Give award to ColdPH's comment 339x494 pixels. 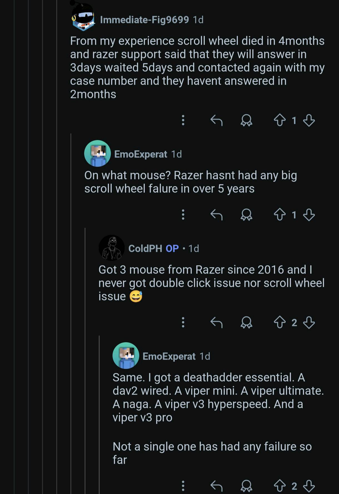tap(246, 322)
